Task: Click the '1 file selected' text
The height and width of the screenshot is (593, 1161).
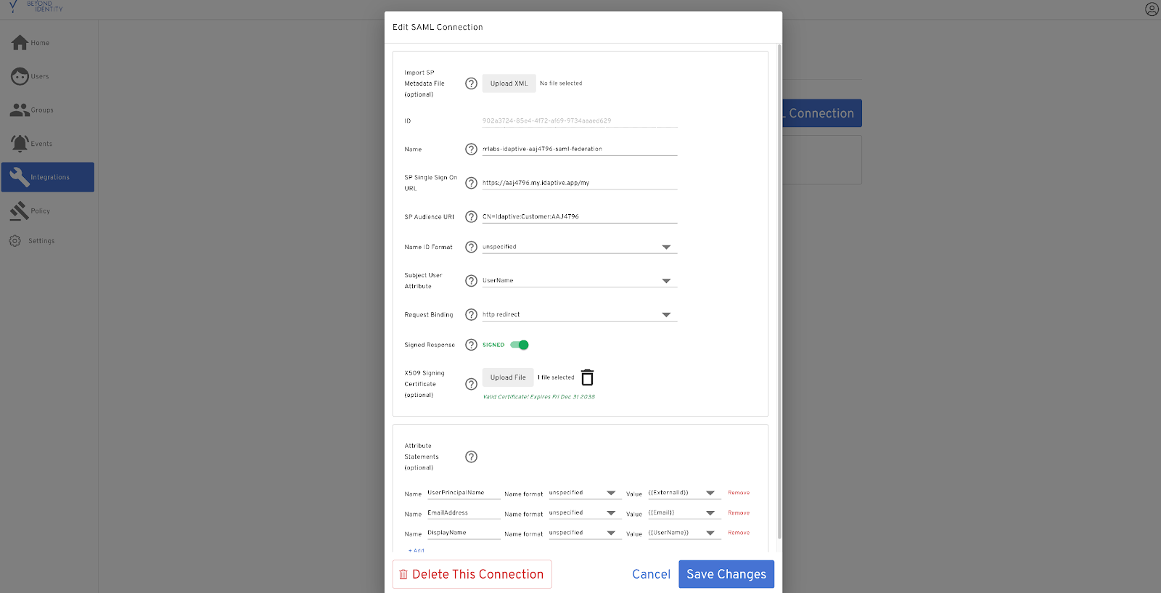Action: [x=556, y=377]
